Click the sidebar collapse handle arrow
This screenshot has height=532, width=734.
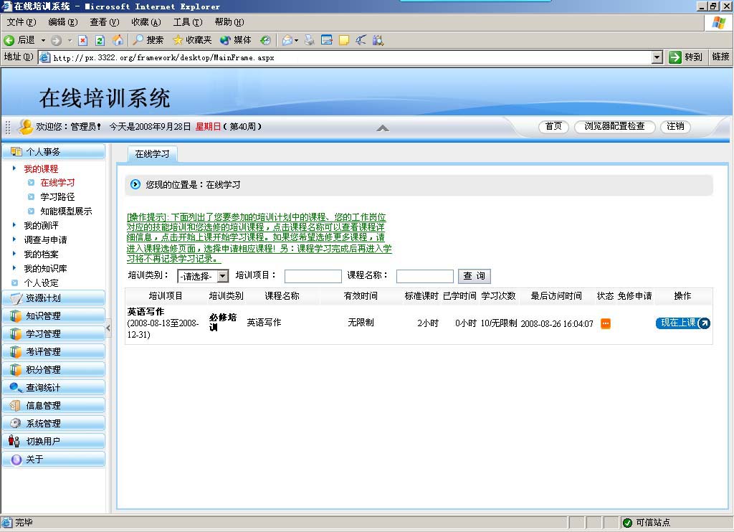pos(109,328)
